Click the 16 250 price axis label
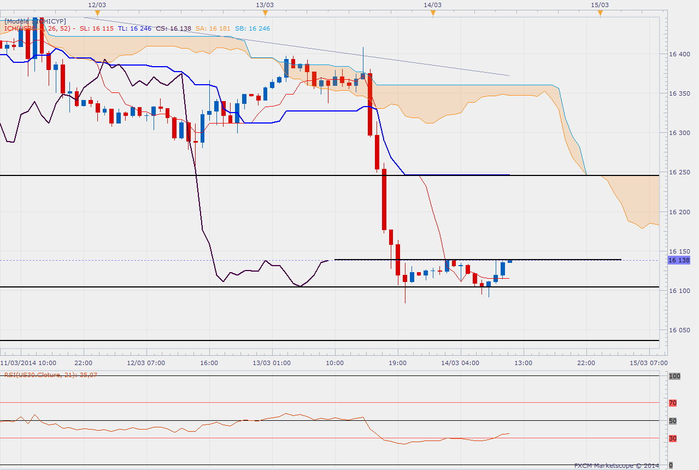Image resolution: width=699 pixels, height=470 pixels. 679,172
